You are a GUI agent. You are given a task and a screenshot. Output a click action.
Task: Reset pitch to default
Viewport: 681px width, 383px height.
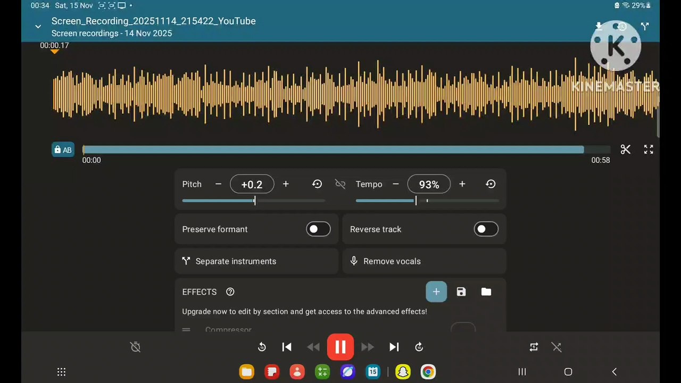coord(317,184)
